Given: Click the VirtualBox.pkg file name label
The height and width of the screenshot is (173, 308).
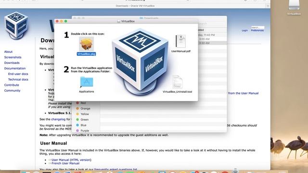Looking at the screenshot, I should coord(87,54).
